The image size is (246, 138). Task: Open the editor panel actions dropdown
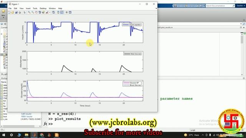[241, 27]
